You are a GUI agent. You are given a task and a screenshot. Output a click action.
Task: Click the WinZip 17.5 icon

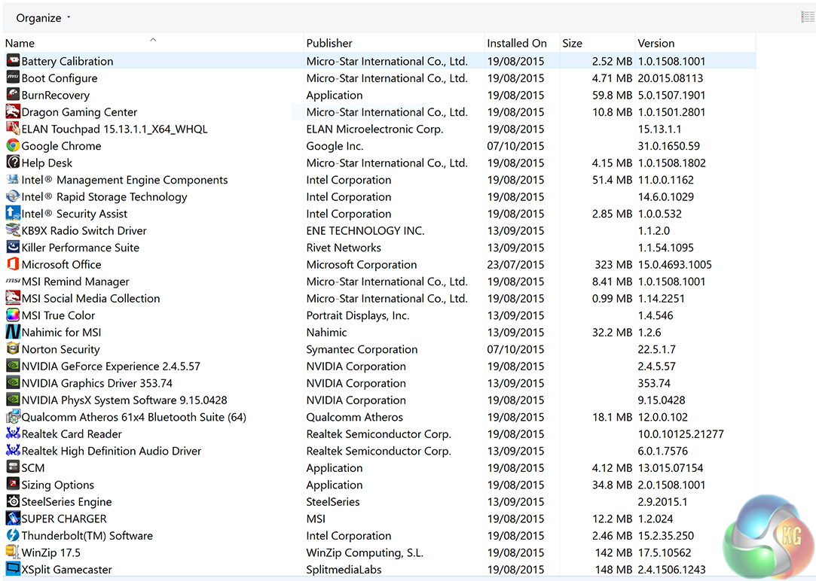pos(13,552)
